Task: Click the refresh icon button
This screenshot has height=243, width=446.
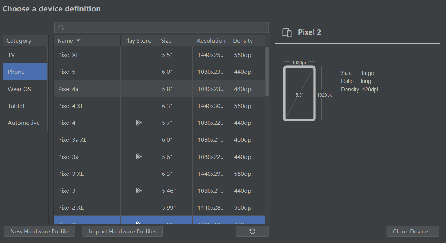Action: pyautogui.click(x=252, y=231)
